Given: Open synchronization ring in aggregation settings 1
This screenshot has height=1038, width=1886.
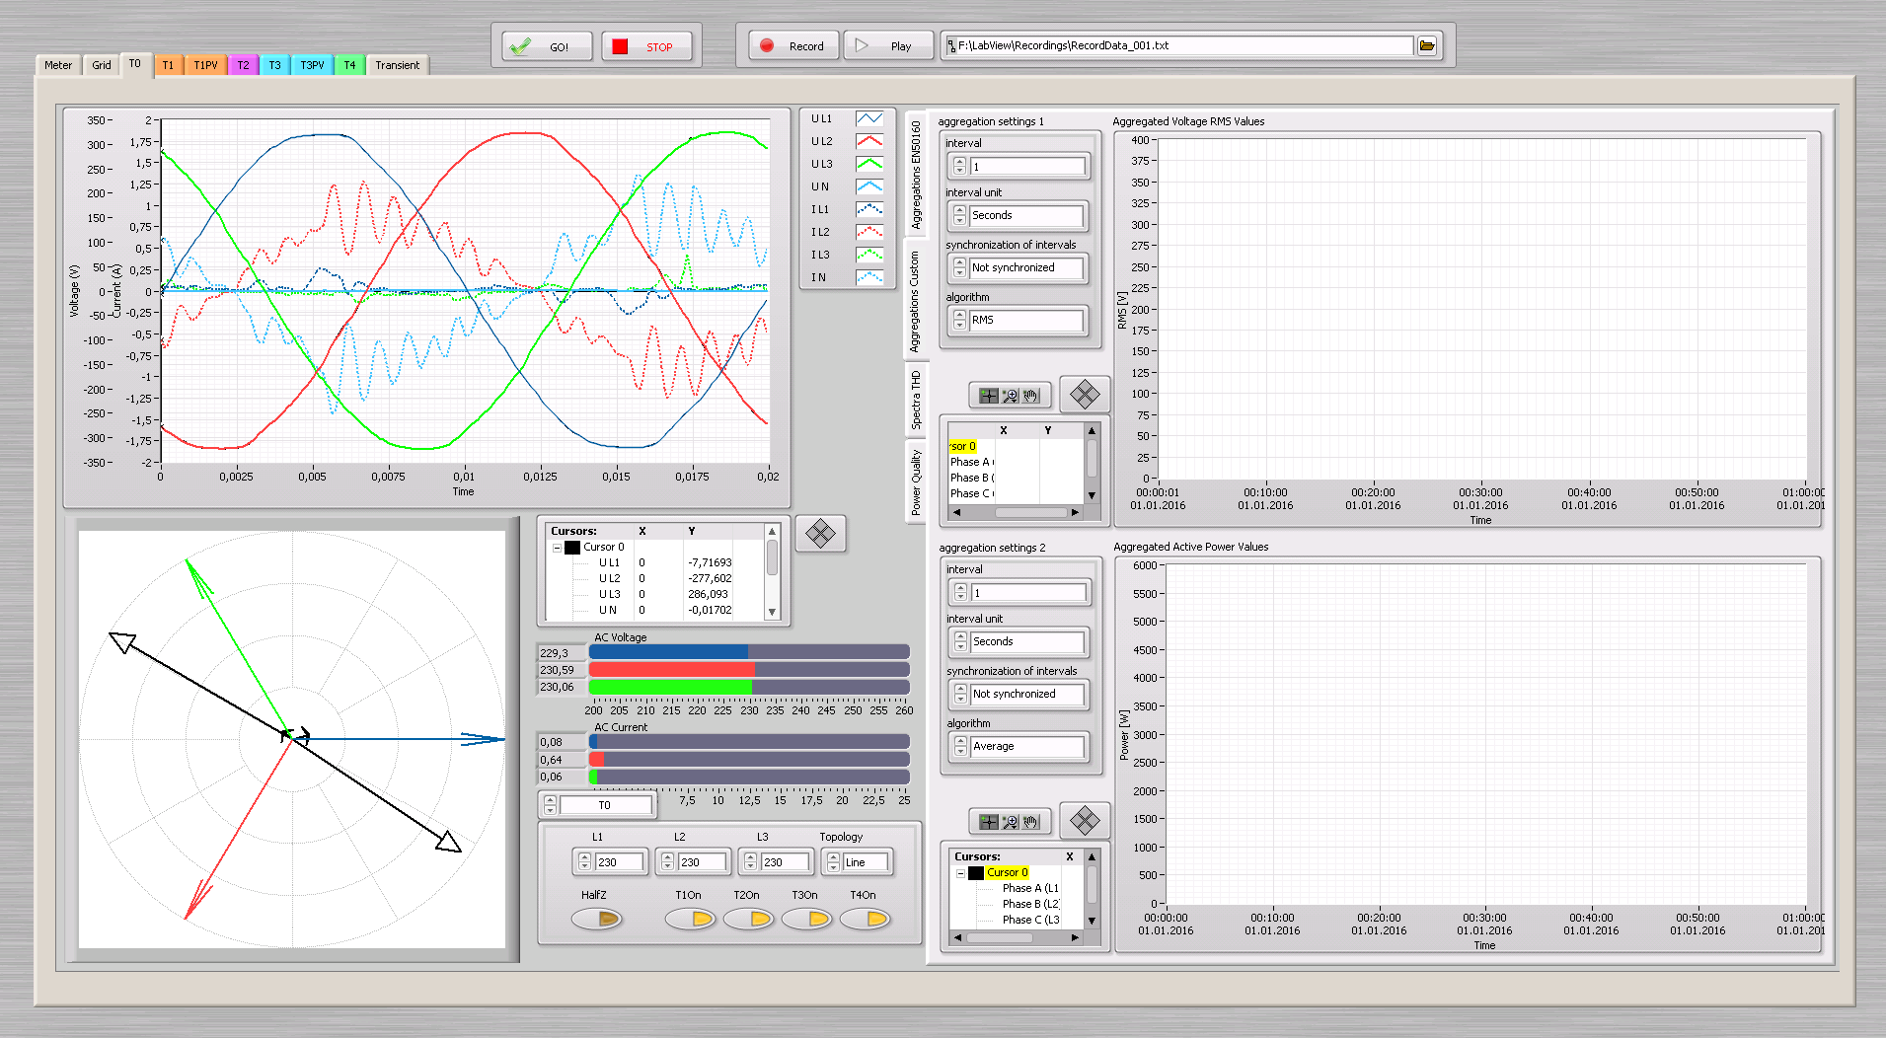Looking at the screenshot, I should (x=1026, y=267).
